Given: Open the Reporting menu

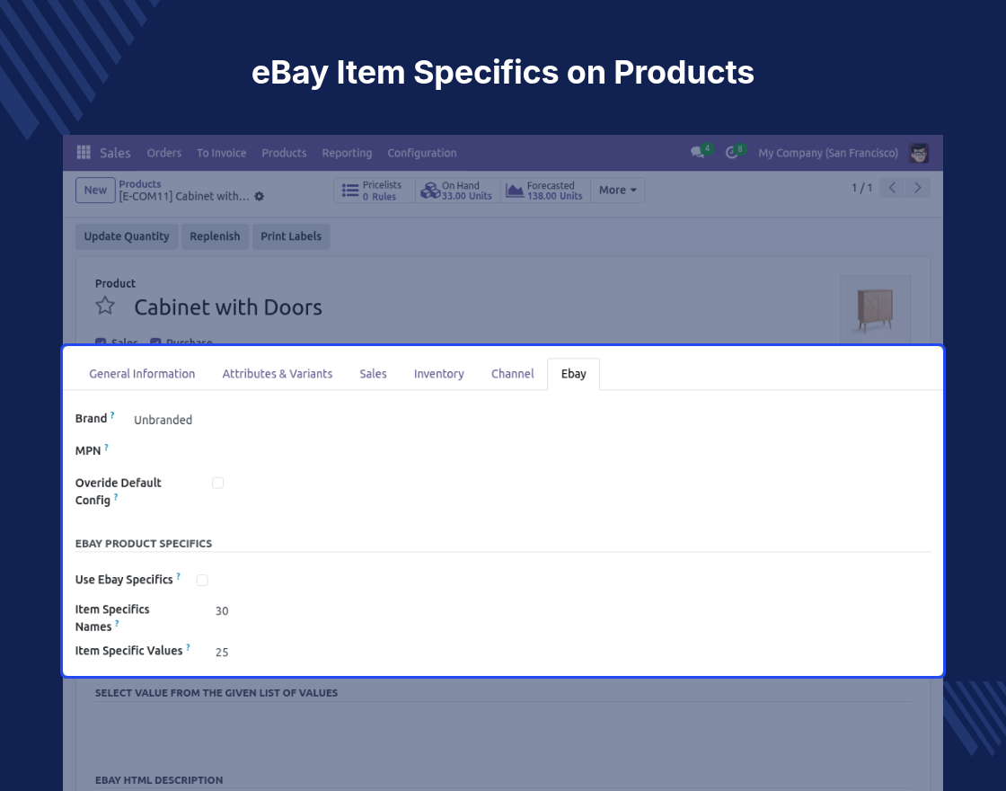Looking at the screenshot, I should pyautogui.click(x=347, y=153).
